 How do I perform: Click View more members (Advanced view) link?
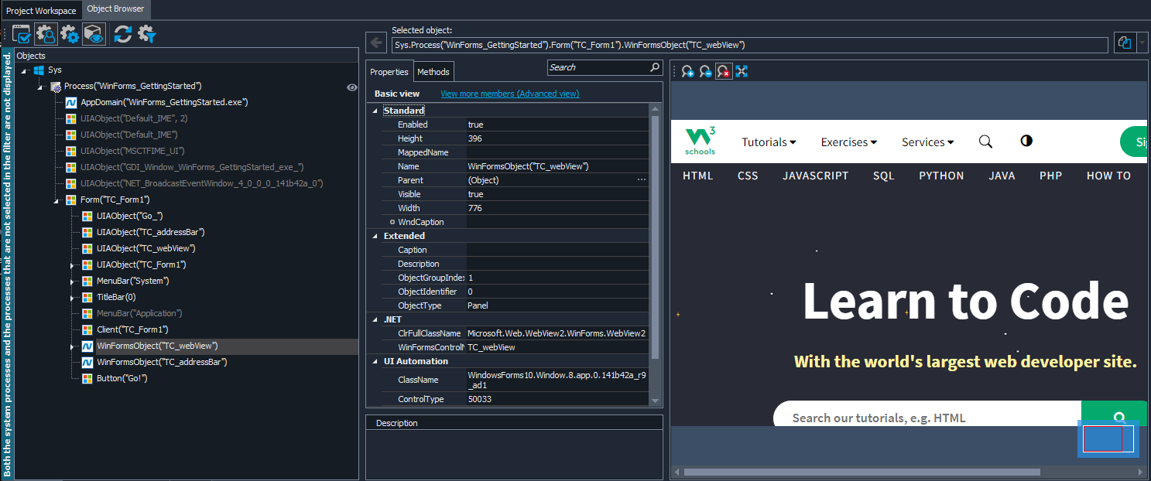click(509, 94)
